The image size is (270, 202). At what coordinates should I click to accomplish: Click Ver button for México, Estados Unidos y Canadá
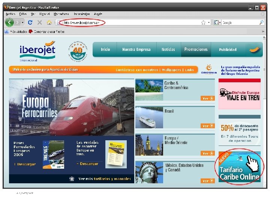pyautogui.click(x=208, y=181)
